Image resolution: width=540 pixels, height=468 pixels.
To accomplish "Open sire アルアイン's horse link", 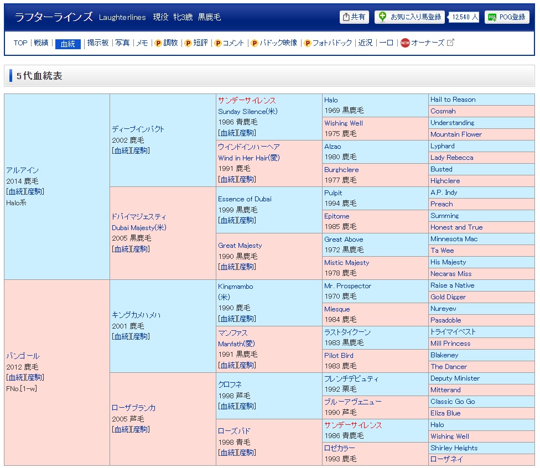I will click(23, 170).
